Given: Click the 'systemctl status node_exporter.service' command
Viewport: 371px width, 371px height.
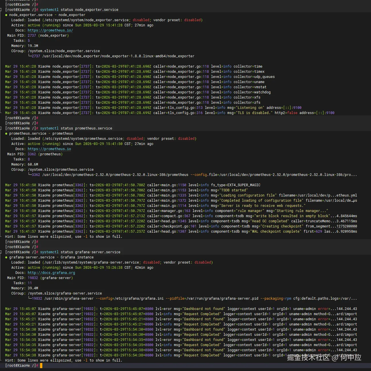Looking at the screenshot, I should [x=79, y=10].
